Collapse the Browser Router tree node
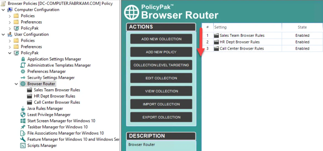Image resolution: width=323 pixels, height=151 pixels. (16, 84)
